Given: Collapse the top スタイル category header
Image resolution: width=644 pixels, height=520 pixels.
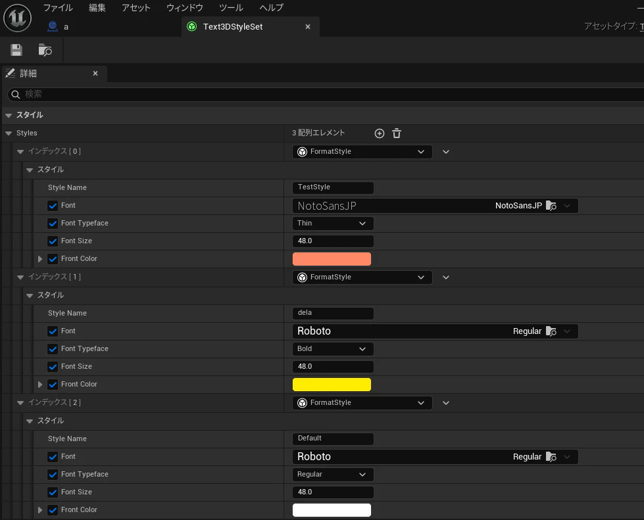Looking at the screenshot, I should (9, 115).
